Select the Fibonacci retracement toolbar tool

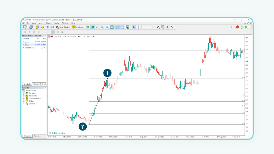[163, 27]
